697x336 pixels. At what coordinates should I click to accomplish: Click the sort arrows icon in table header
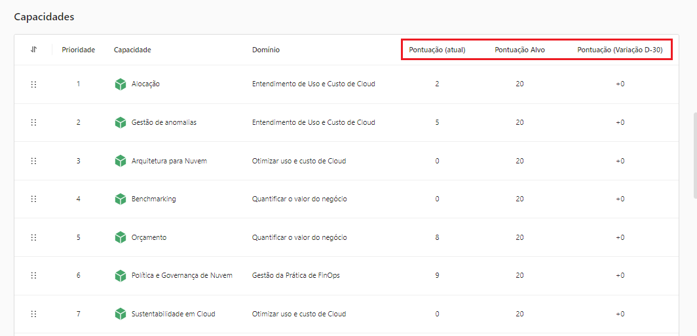tap(33, 50)
